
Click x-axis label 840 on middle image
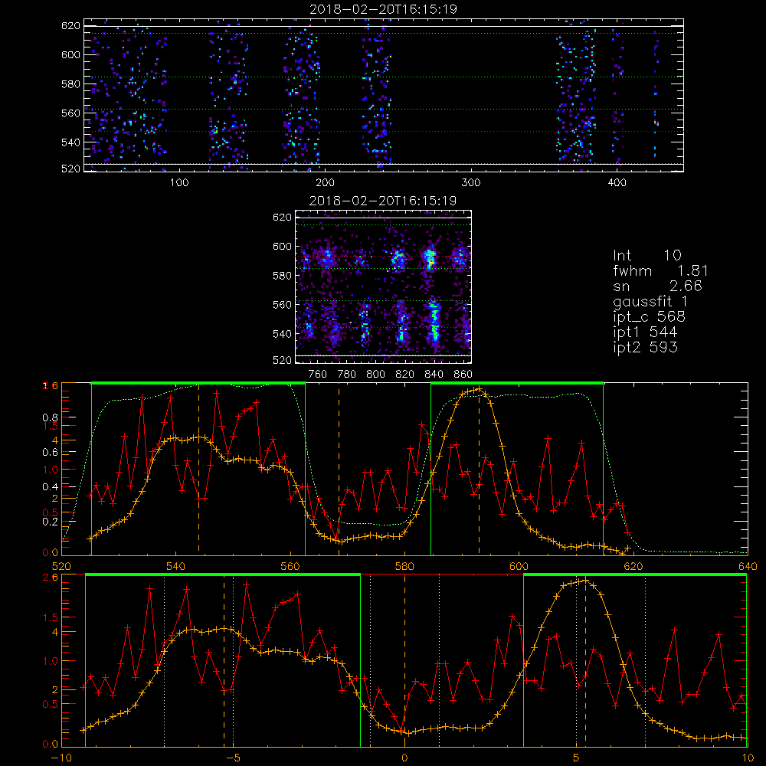(x=434, y=375)
